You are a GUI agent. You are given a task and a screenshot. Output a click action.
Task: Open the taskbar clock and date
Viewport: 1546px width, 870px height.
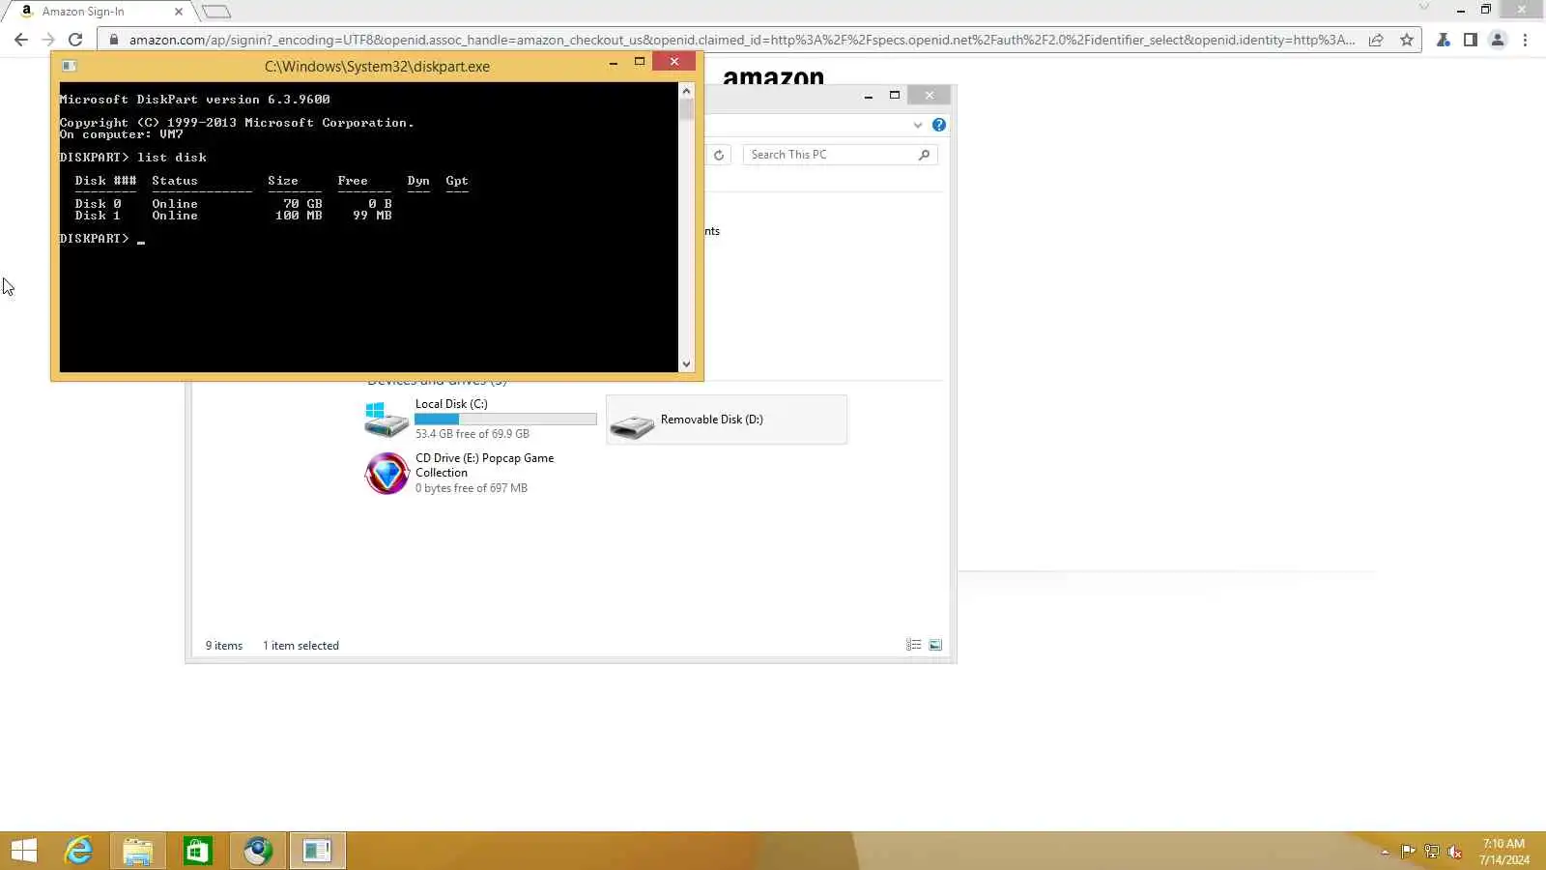coord(1504,852)
